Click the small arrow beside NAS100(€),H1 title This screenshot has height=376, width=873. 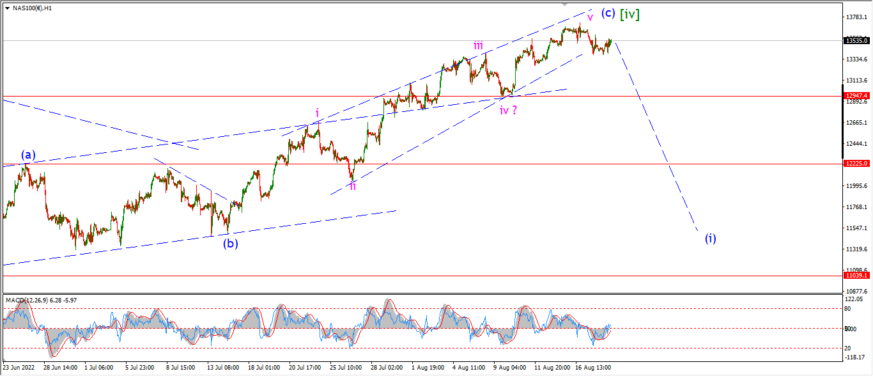click(7, 8)
